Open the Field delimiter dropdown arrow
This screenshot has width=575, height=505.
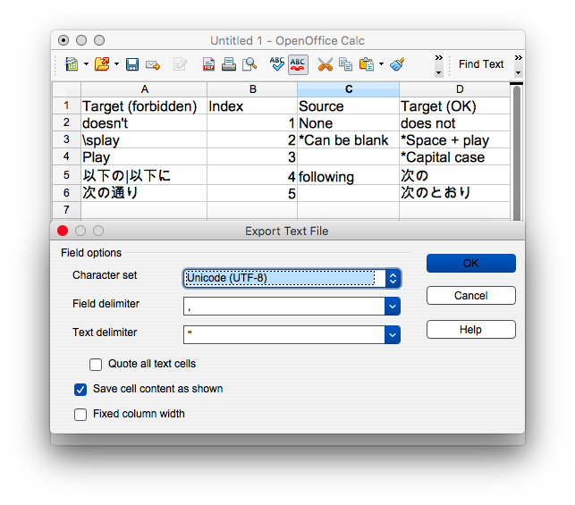[393, 306]
